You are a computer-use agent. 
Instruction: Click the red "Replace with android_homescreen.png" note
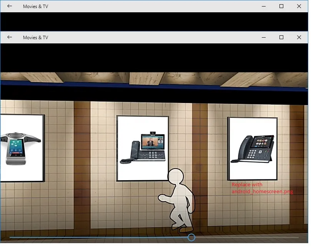[262, 188]
